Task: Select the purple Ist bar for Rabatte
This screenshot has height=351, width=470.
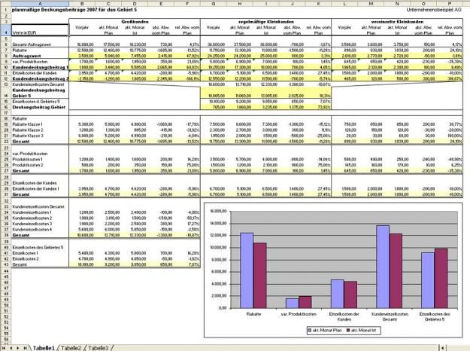Action: click(x=259, y=276)
